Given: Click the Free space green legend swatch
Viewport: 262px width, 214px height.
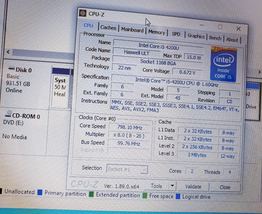Looking at the screenshot, I should (145, 196).
